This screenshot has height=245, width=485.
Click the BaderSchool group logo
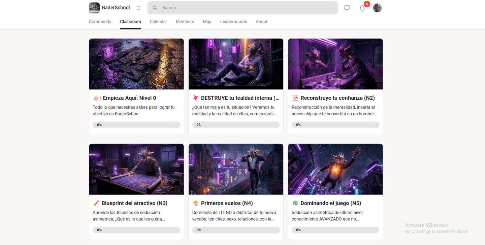(94, 8)
